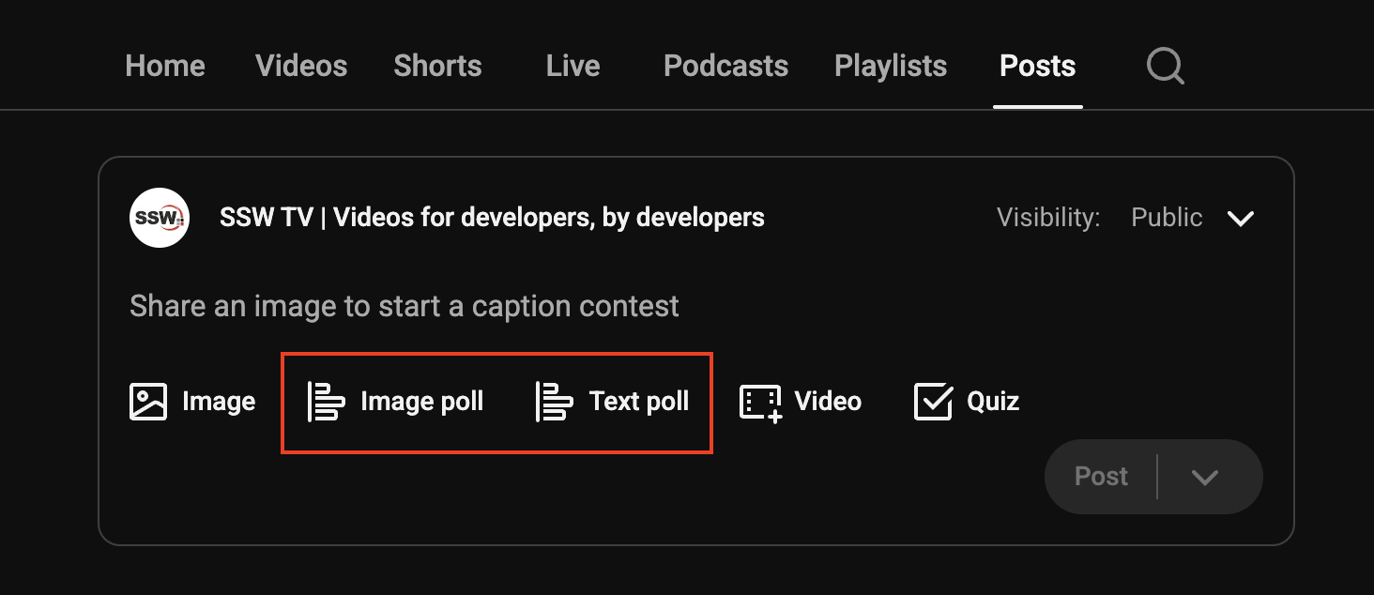The height and width of the screenshot is (595, 1374).
Task: Open the Playlists tab
Action: [891, 66]
